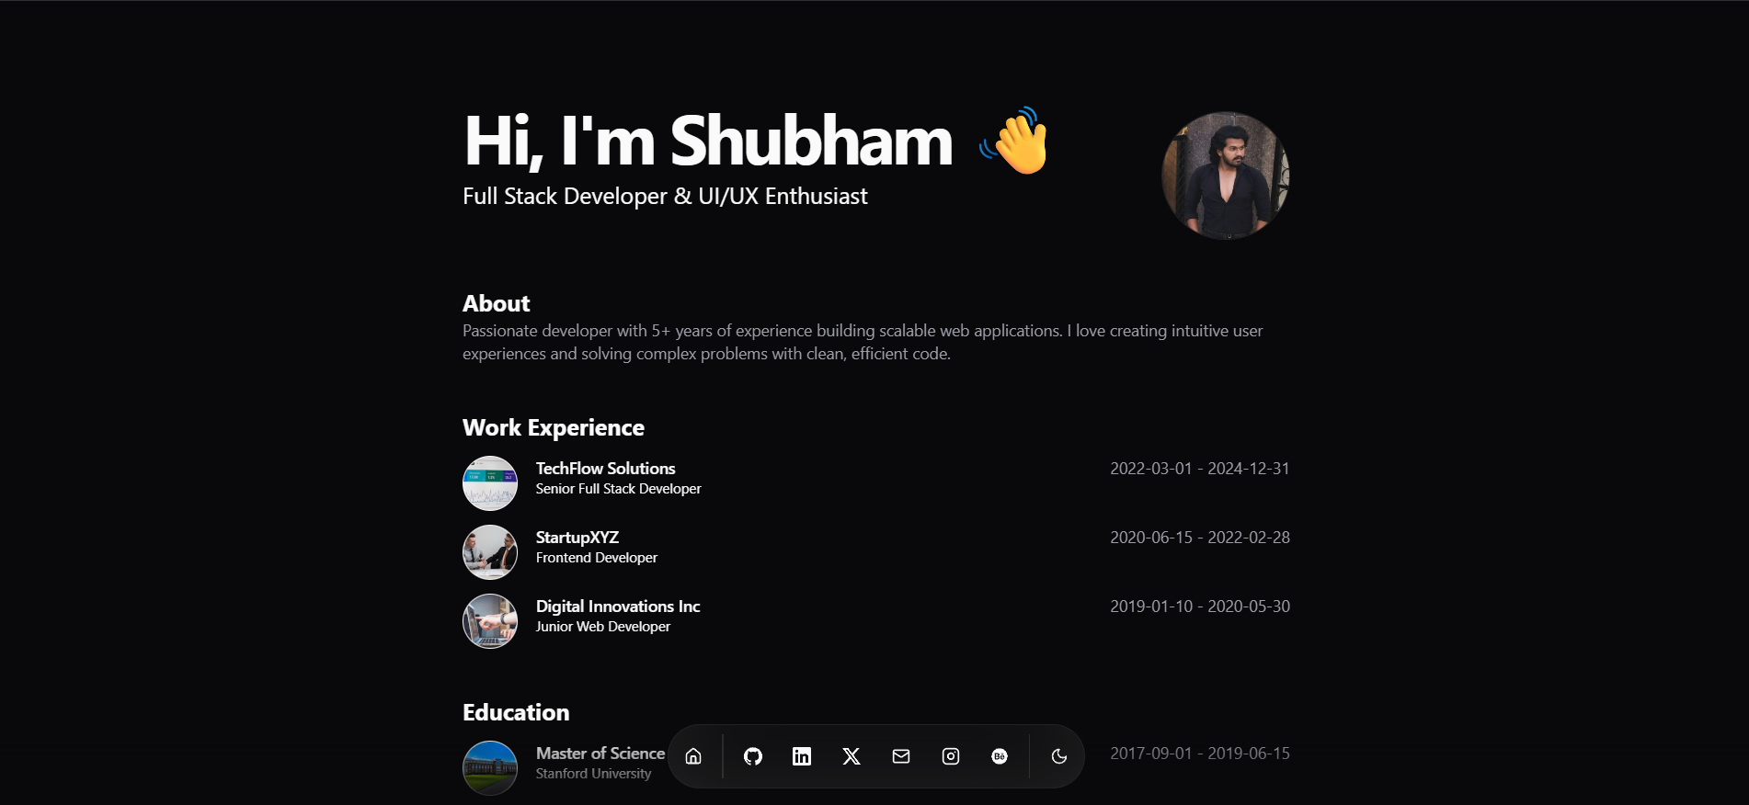Screen dimensions: 1749x805
Task: Expand the Master of Science entry title
Action: 600,754
